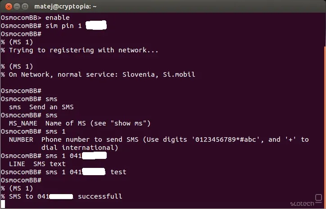Click the 'MS_NAME' parameter hint

click(23, 123)
